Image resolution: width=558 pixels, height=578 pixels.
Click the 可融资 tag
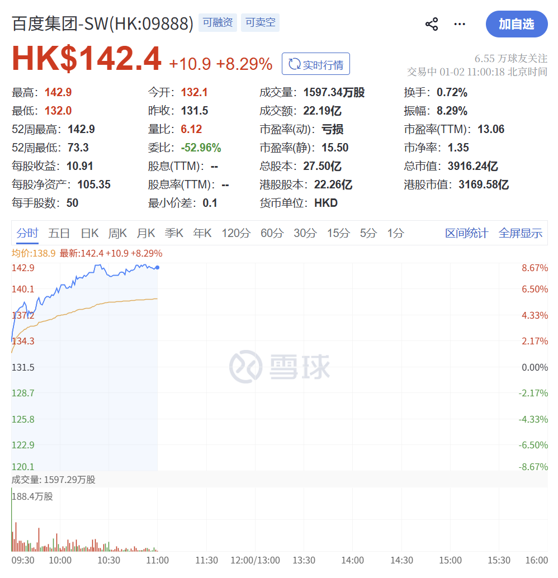click(217, 22)
